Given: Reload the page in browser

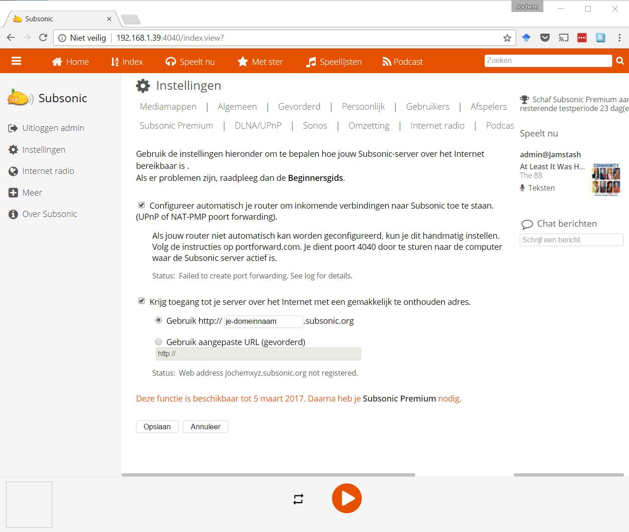Looking at the screenshot, I should click(43, 38).
